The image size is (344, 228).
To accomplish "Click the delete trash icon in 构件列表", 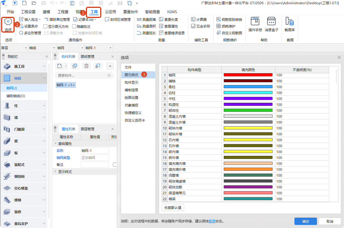I will click(86, 66).
